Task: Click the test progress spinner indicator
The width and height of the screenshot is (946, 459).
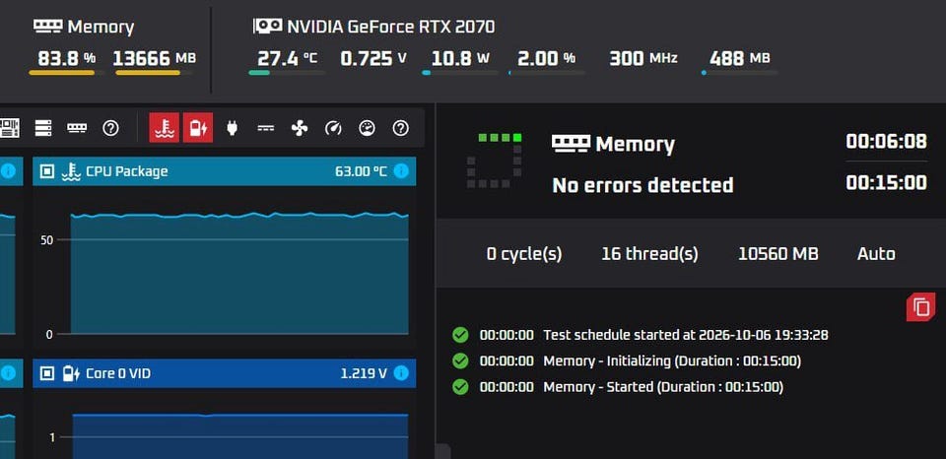Action: (494, 161)
